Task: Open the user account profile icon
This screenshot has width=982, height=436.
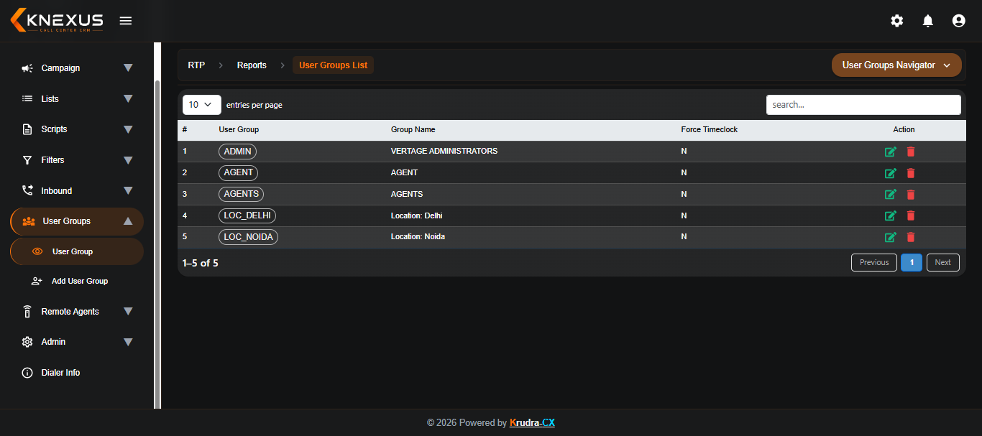Action: tap(958, 21)
